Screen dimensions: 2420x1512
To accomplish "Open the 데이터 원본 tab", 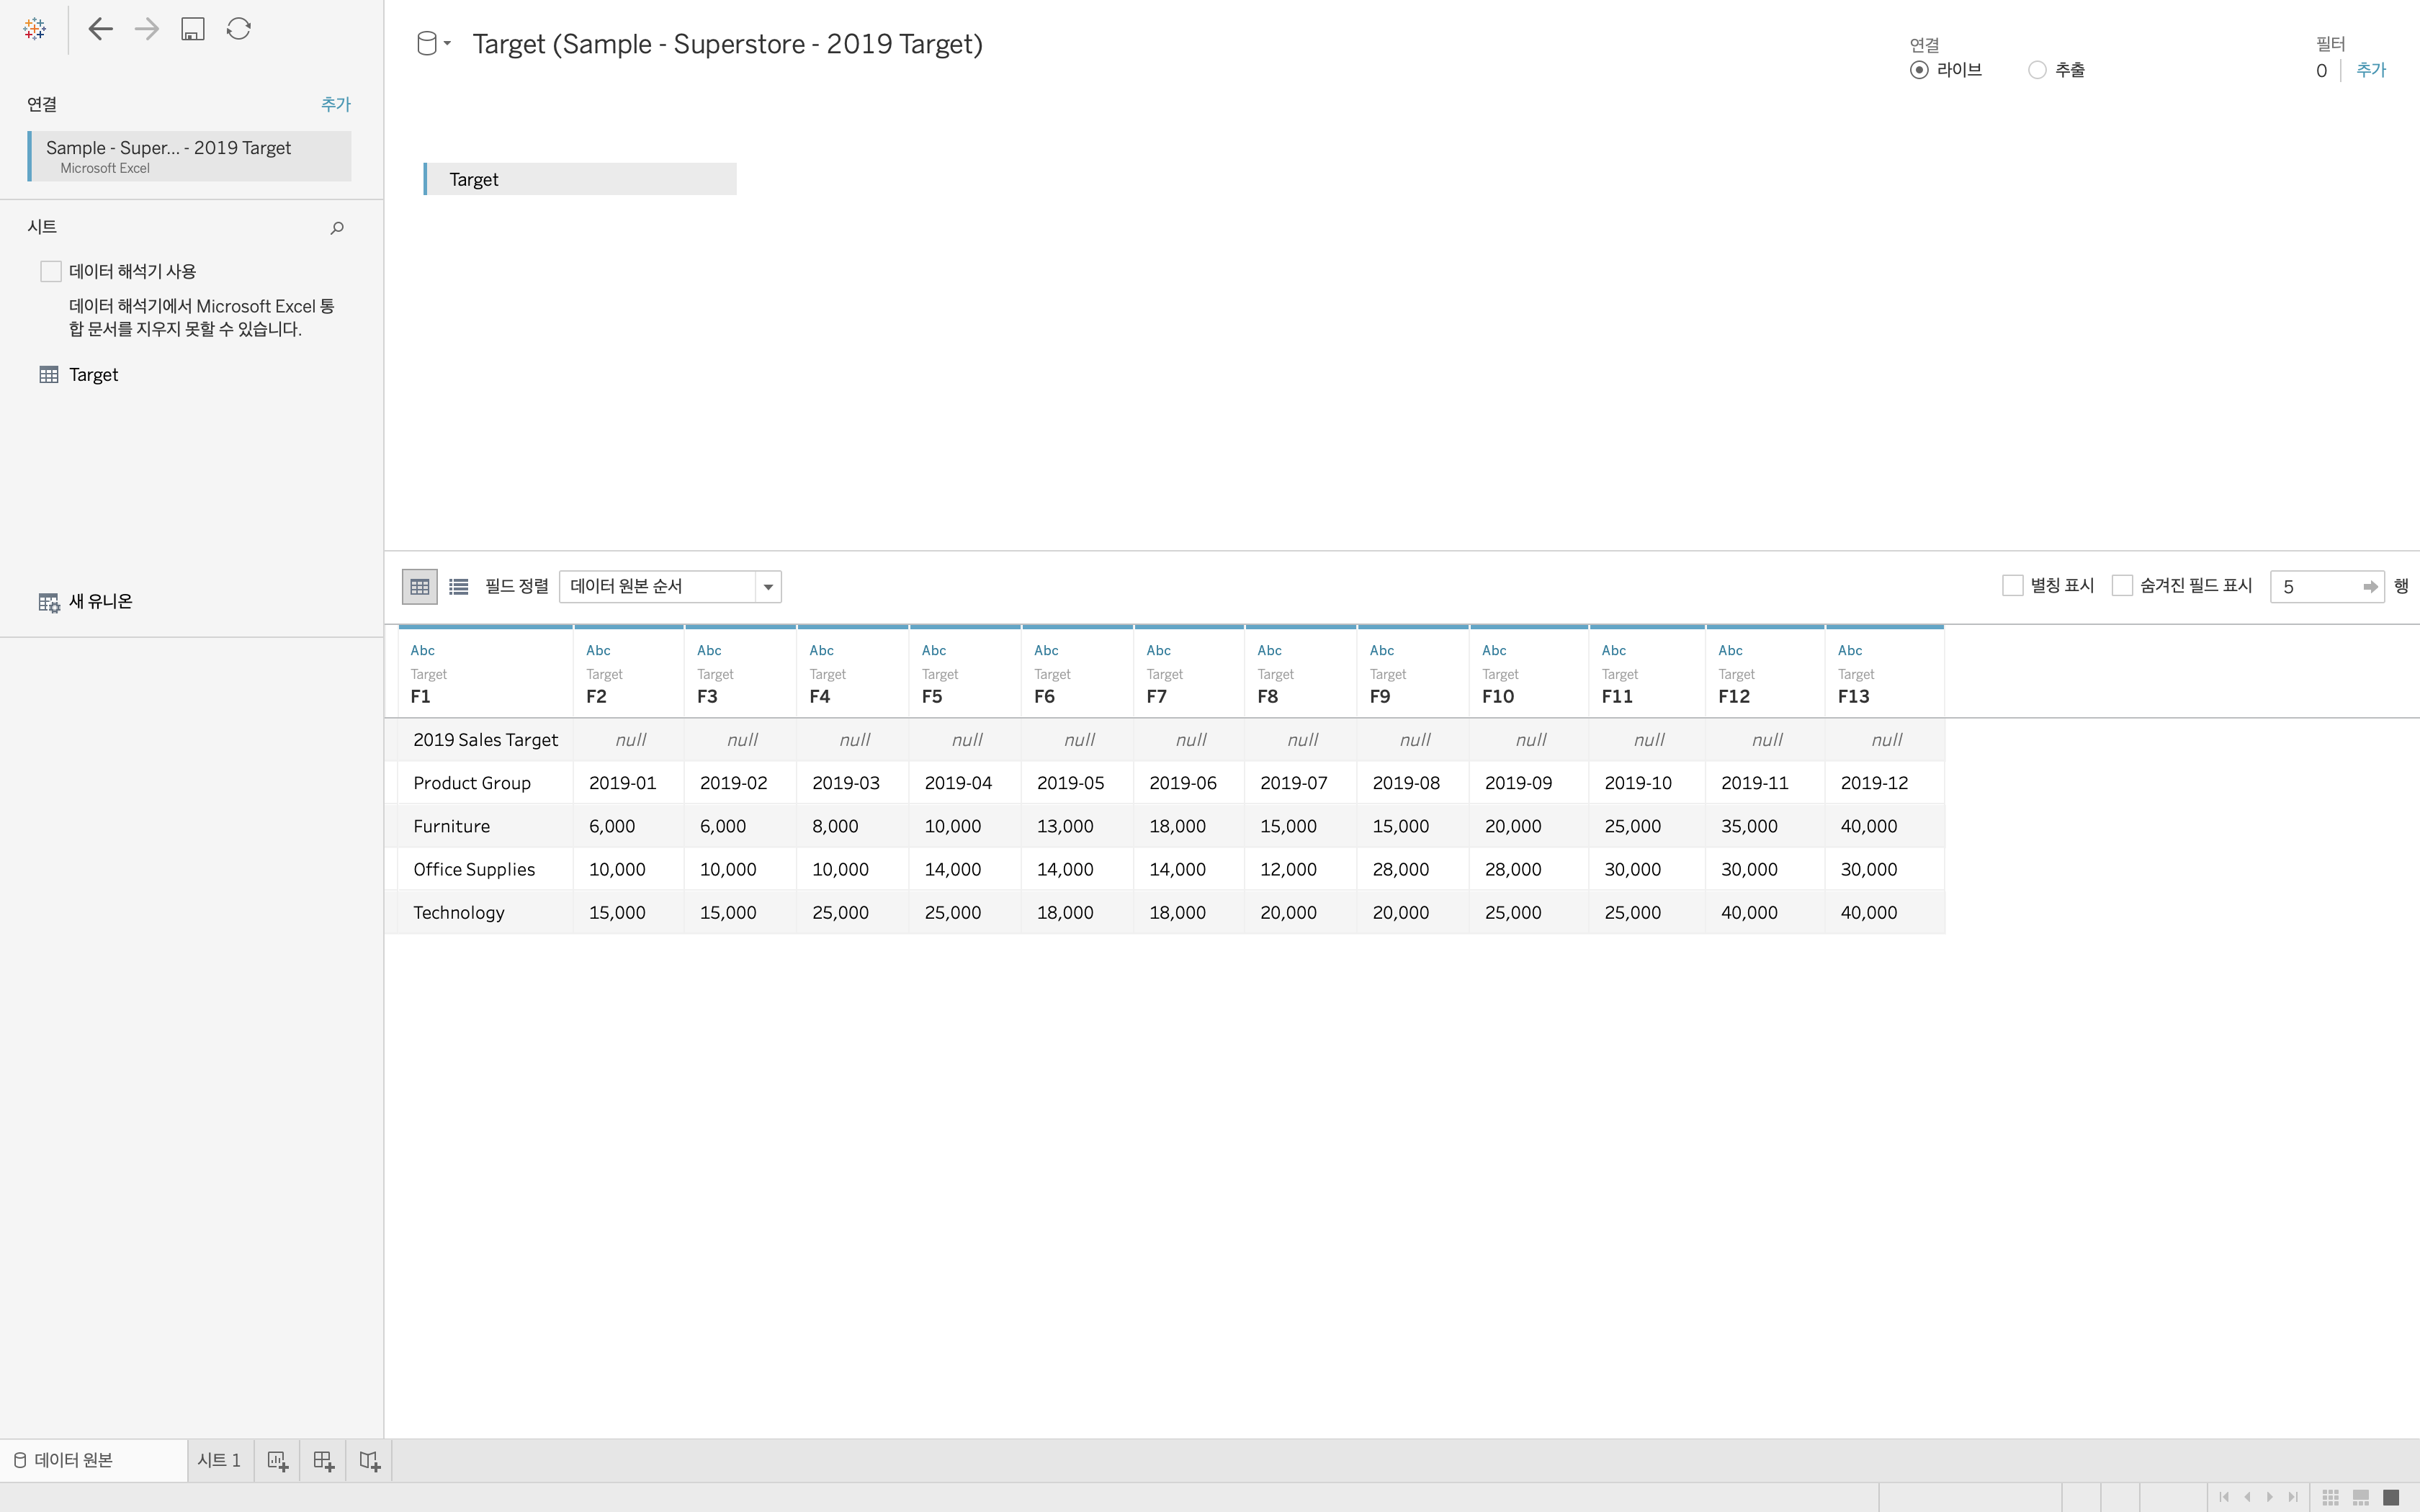I will tap(72, 1460).
